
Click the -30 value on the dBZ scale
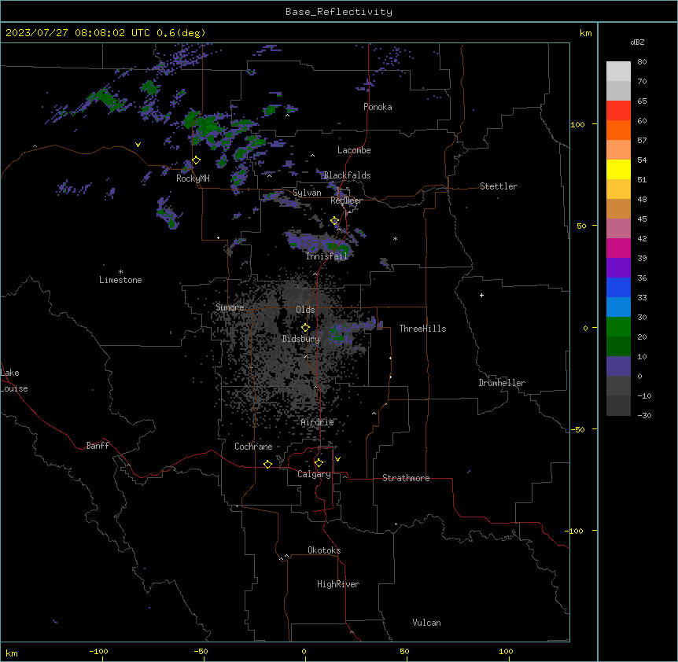click(x=644, y=415)
